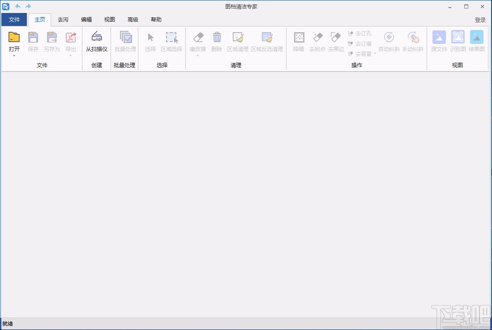
Task: Select the 手动纠斜 manual deskew tool
Action: click(413, 43)
